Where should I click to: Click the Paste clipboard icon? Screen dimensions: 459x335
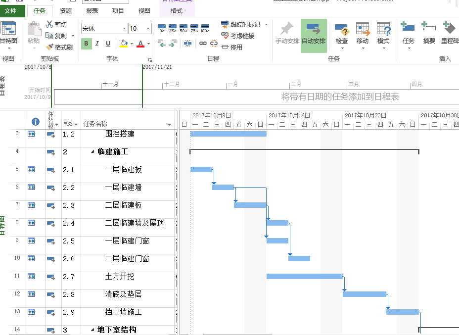pos(34,29)
